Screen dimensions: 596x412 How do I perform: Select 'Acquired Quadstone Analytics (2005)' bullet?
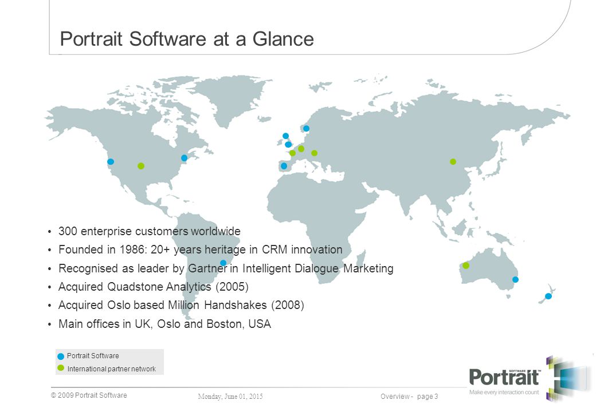point(153,287)
